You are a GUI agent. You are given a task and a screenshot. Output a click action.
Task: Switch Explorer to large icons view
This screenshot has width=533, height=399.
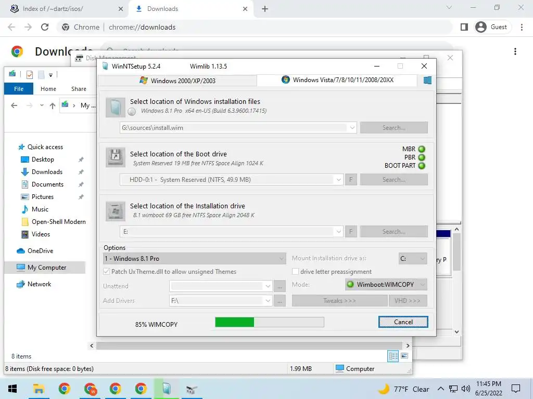[x=404, y=356]
